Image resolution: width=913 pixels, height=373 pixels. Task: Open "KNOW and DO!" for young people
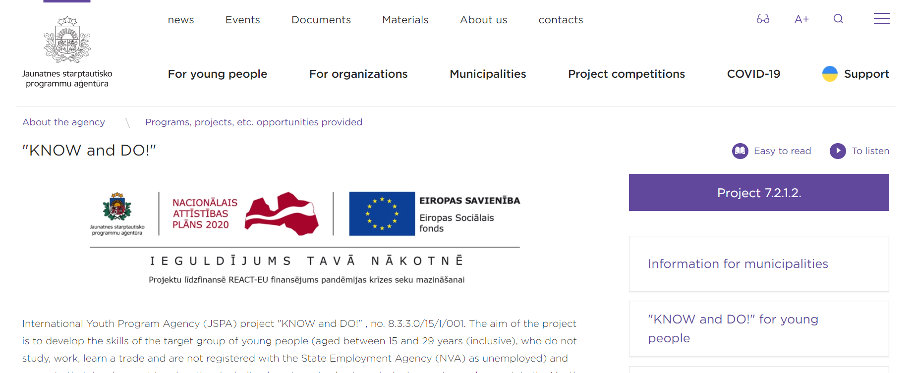click(759, 328)
